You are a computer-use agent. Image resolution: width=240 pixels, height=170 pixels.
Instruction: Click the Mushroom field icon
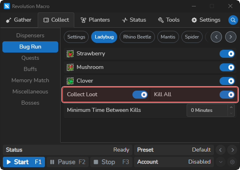click(70, 67)
